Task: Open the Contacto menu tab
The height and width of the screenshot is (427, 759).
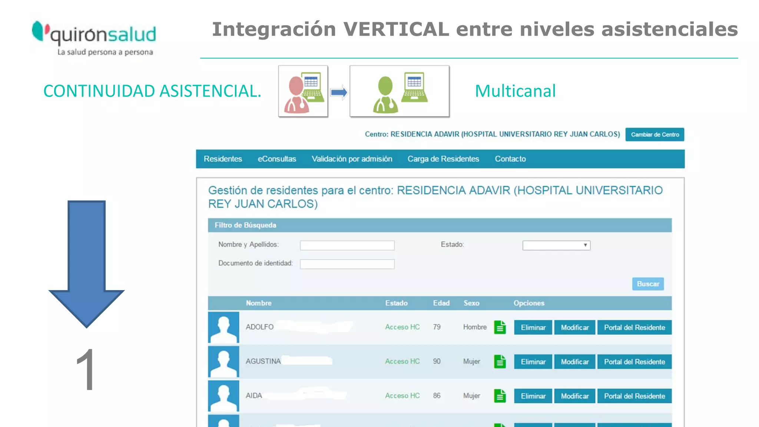Action: [x=510, y=159]
